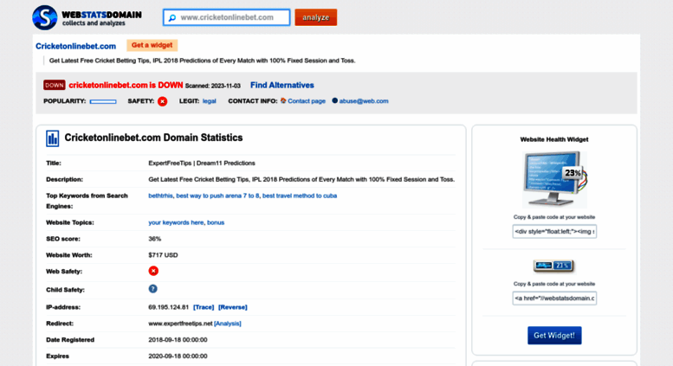Screen dimensions: 673x366
Task: Open 'best travel method to cuba' link
Action: (x=300, y=196)
